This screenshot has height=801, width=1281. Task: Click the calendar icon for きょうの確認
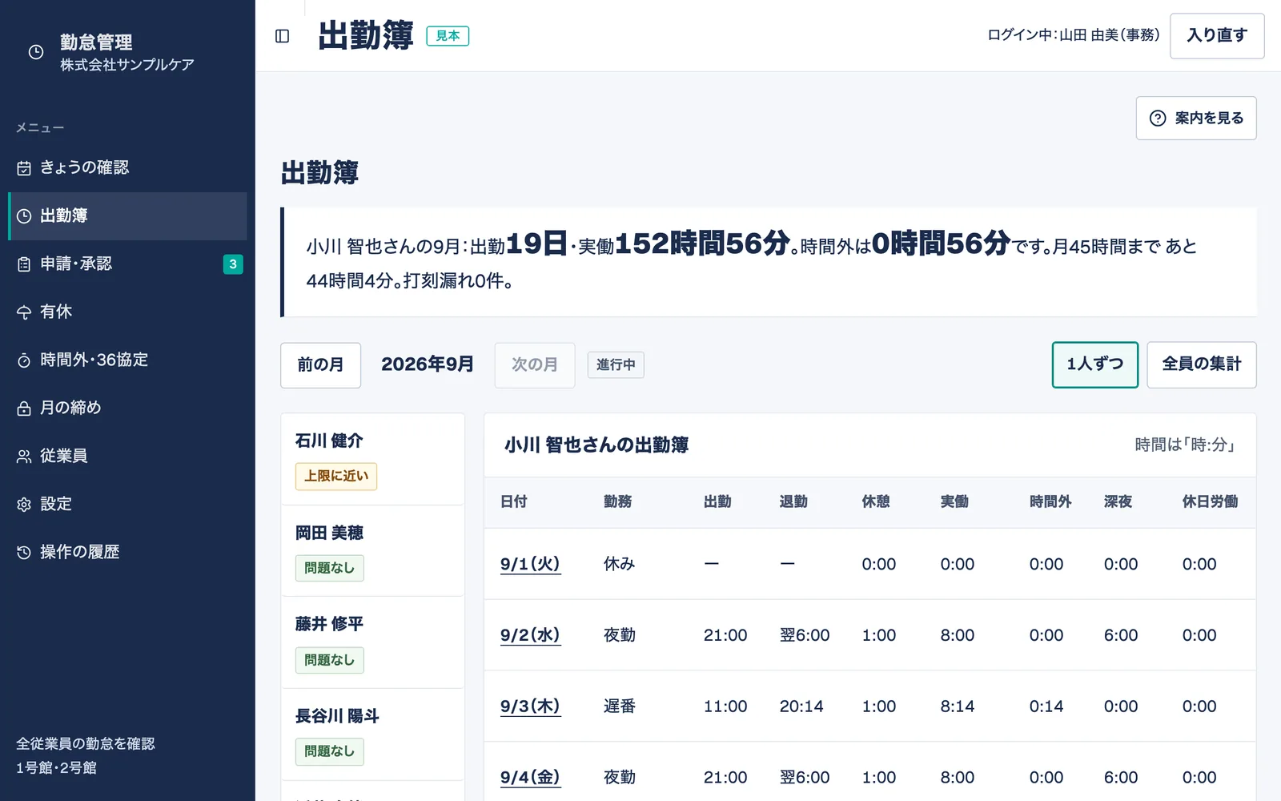[x=24, y=168]
